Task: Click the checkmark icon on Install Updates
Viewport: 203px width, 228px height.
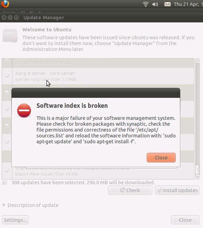Action: [x=159, y=190]
